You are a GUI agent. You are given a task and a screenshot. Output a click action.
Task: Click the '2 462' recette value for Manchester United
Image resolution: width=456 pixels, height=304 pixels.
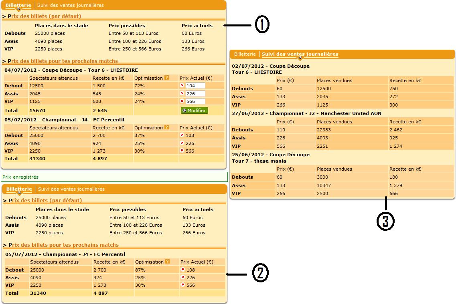coord(396,130)
